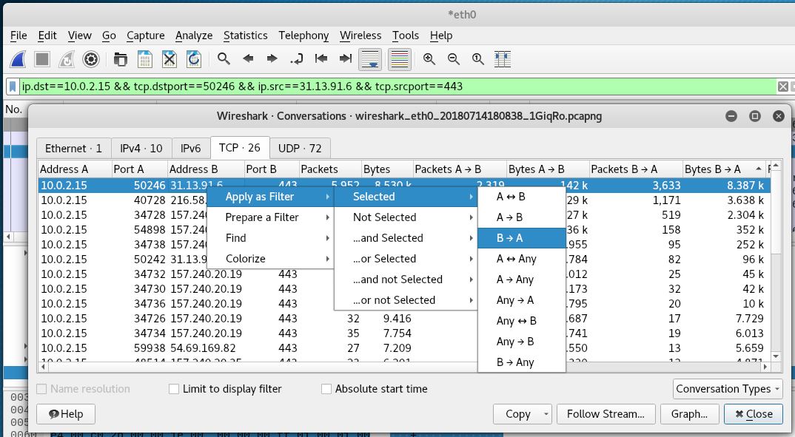Switch to the UDP · 72 tab
The image size is (795, 437).
300,148
